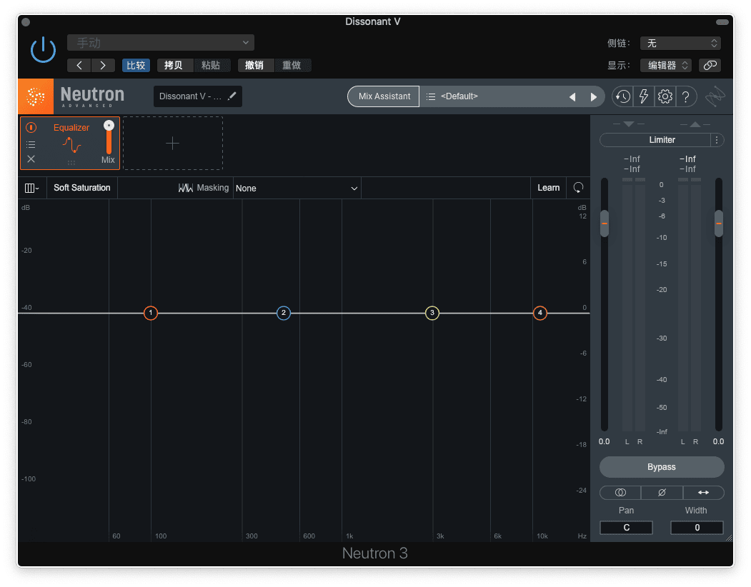Toggle the Masking meter

(203, 188)
